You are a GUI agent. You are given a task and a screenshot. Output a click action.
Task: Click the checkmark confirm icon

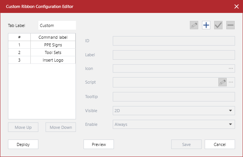click(x=218, y=25)
